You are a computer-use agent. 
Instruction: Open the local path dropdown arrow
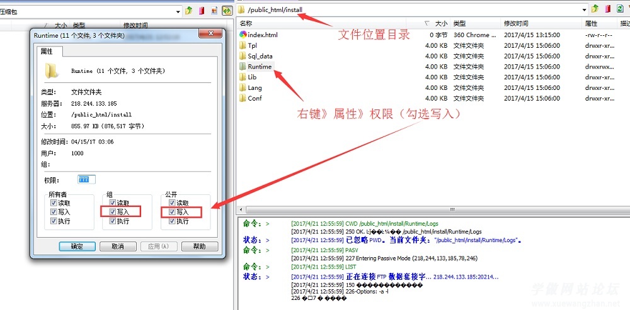[x=179, y=11]
